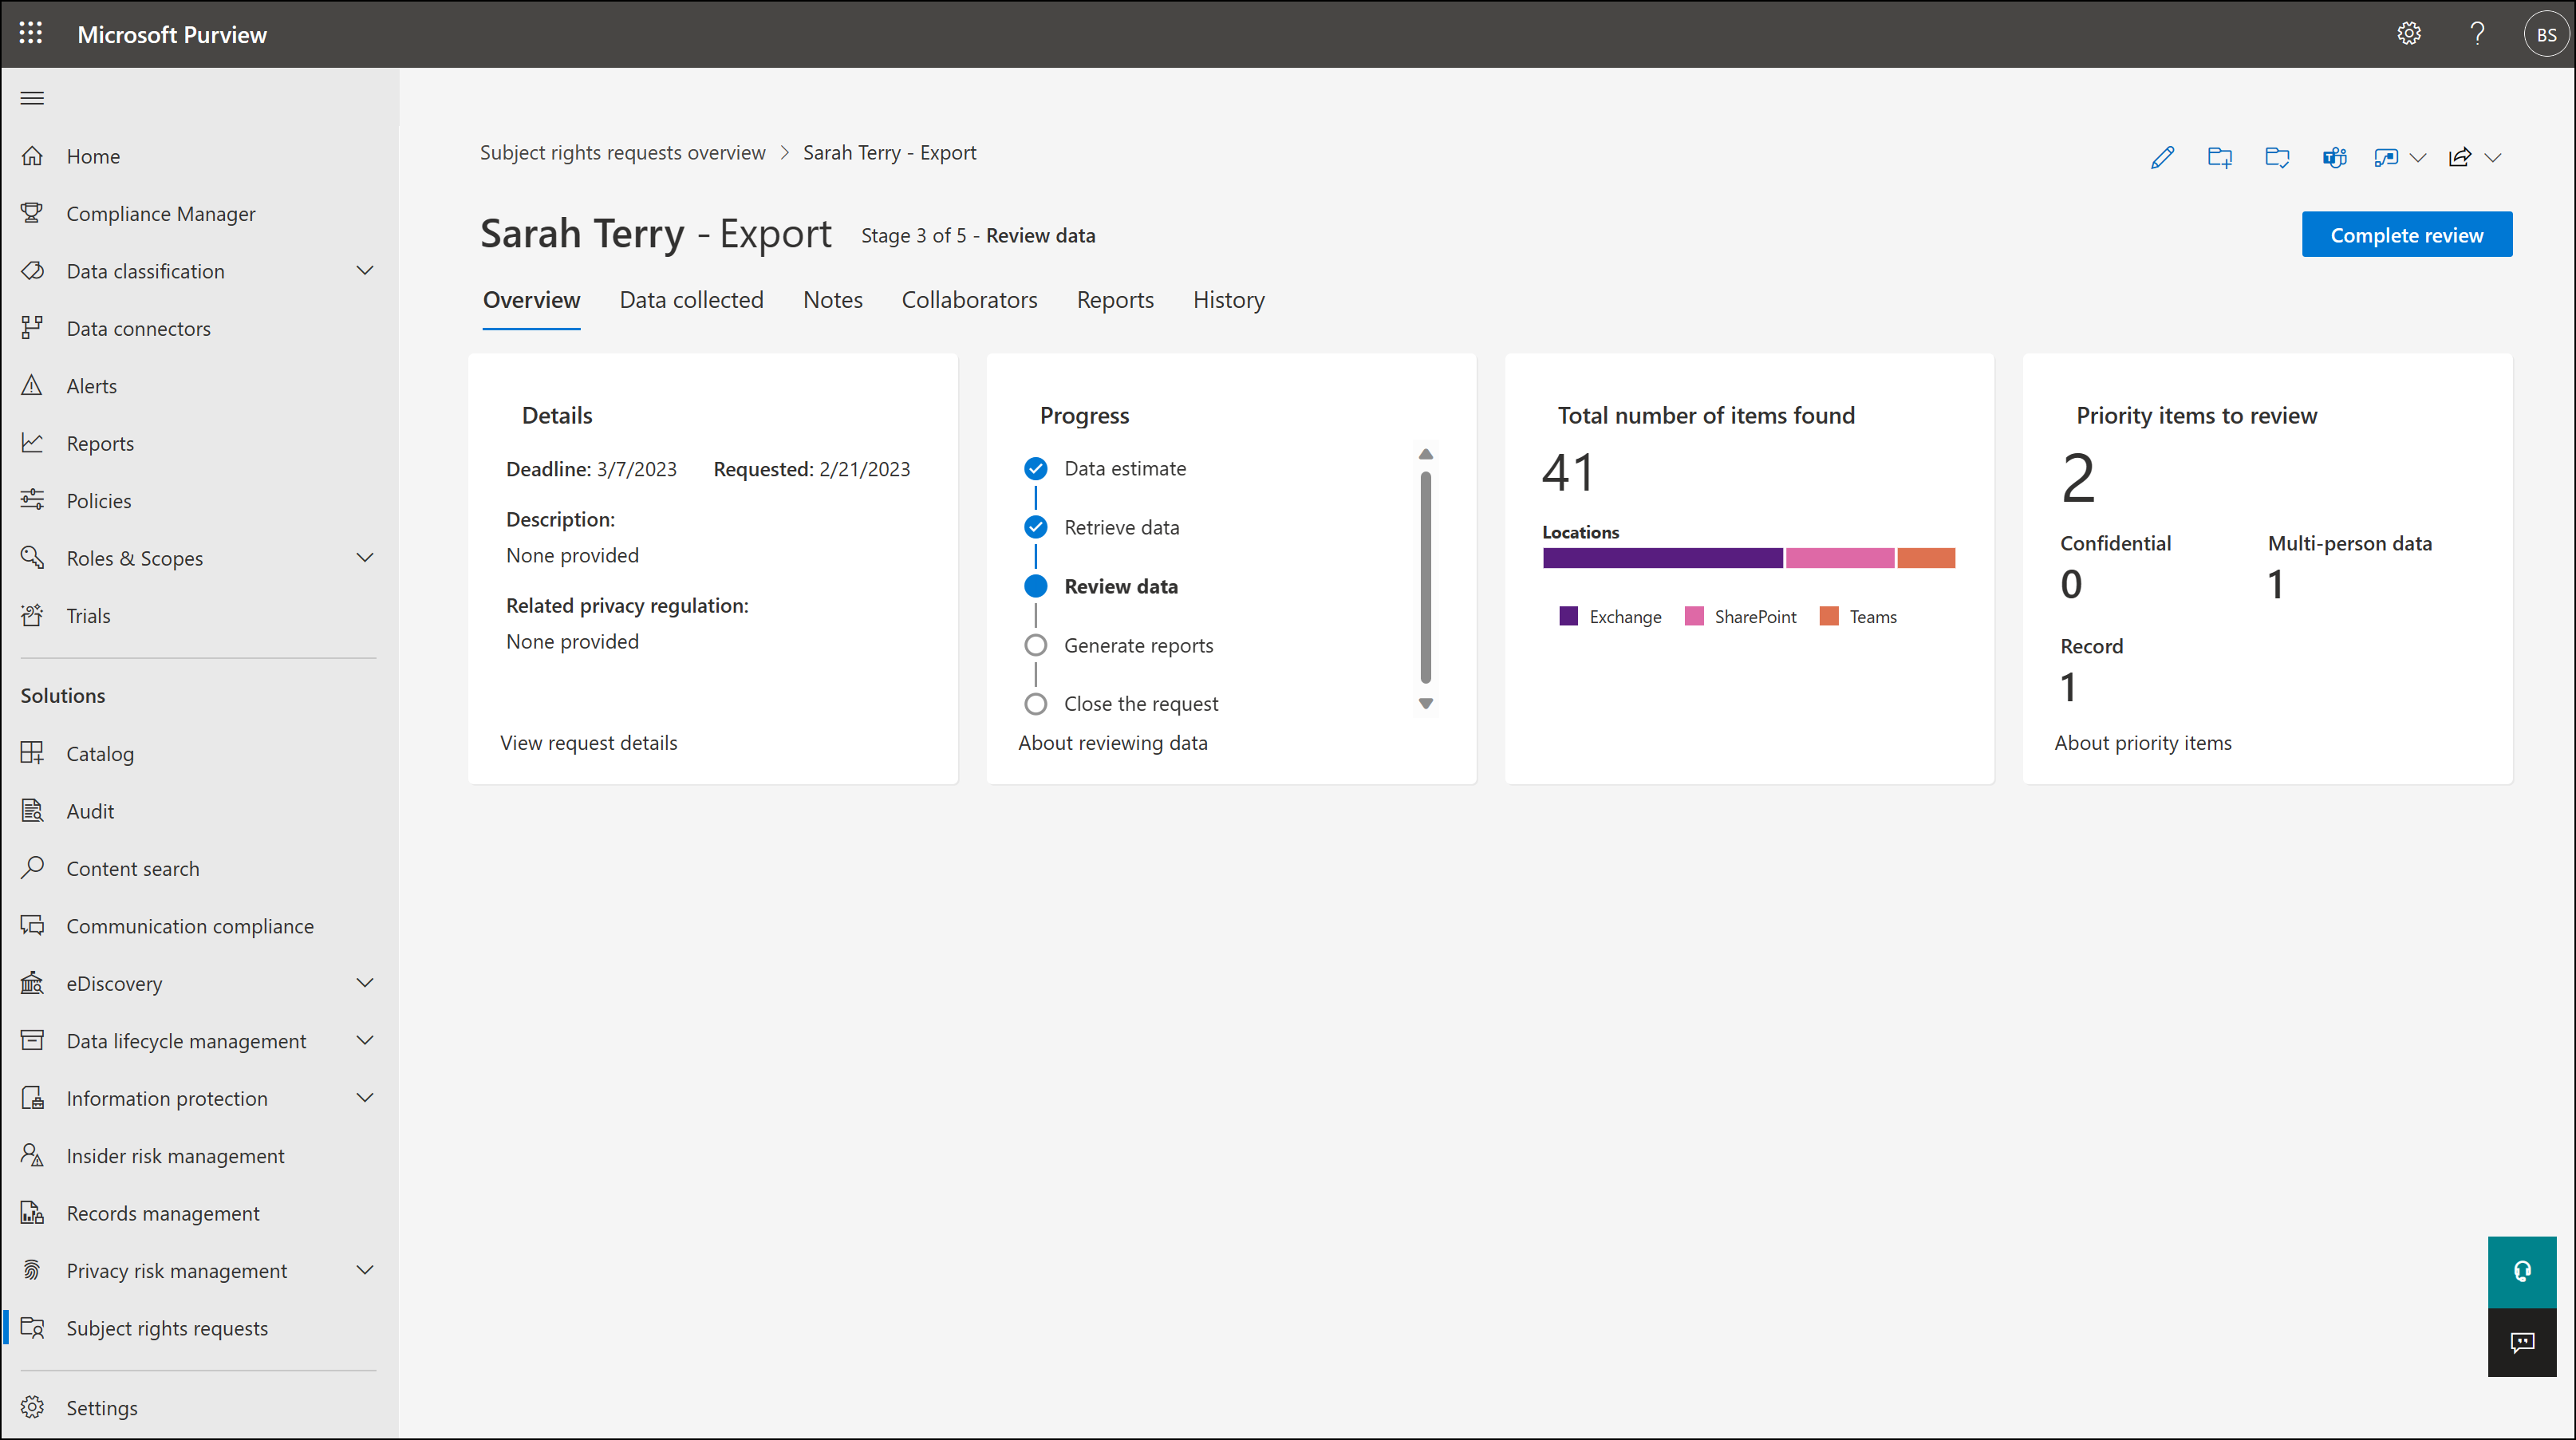Click the Catalog grid icon
The width and height of the screenshot is (2576, 1440).
32,753
